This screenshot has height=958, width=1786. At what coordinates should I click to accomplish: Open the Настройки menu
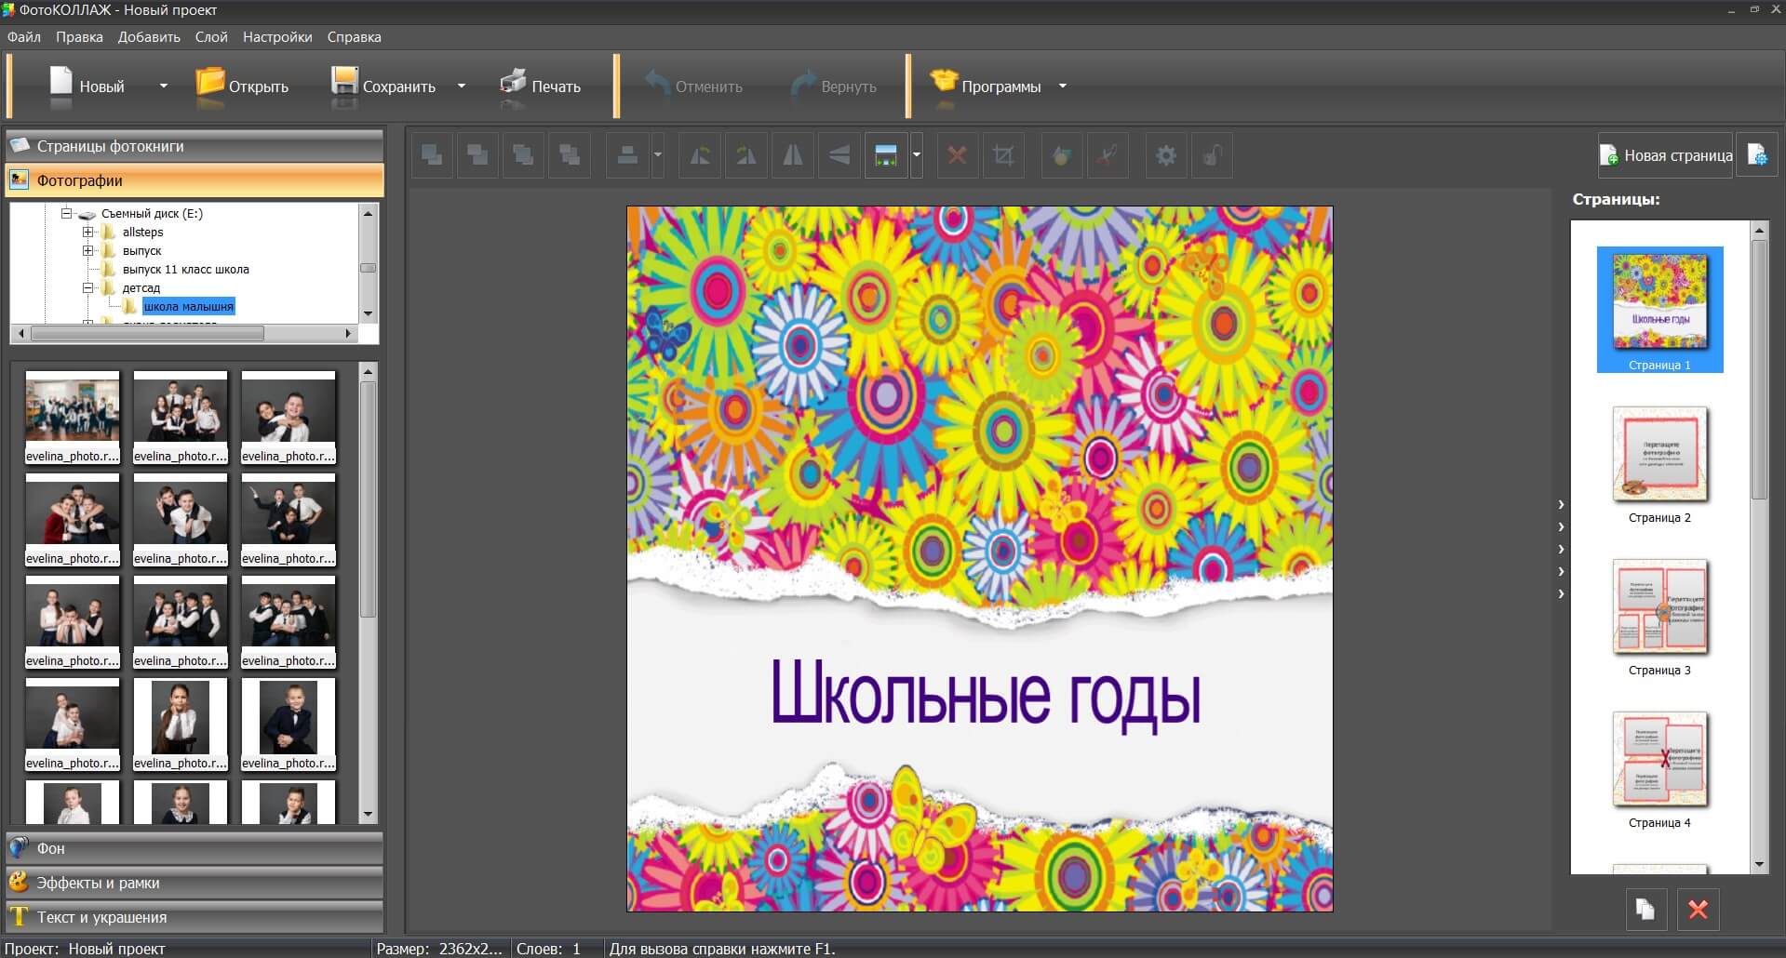coord(277,37)
